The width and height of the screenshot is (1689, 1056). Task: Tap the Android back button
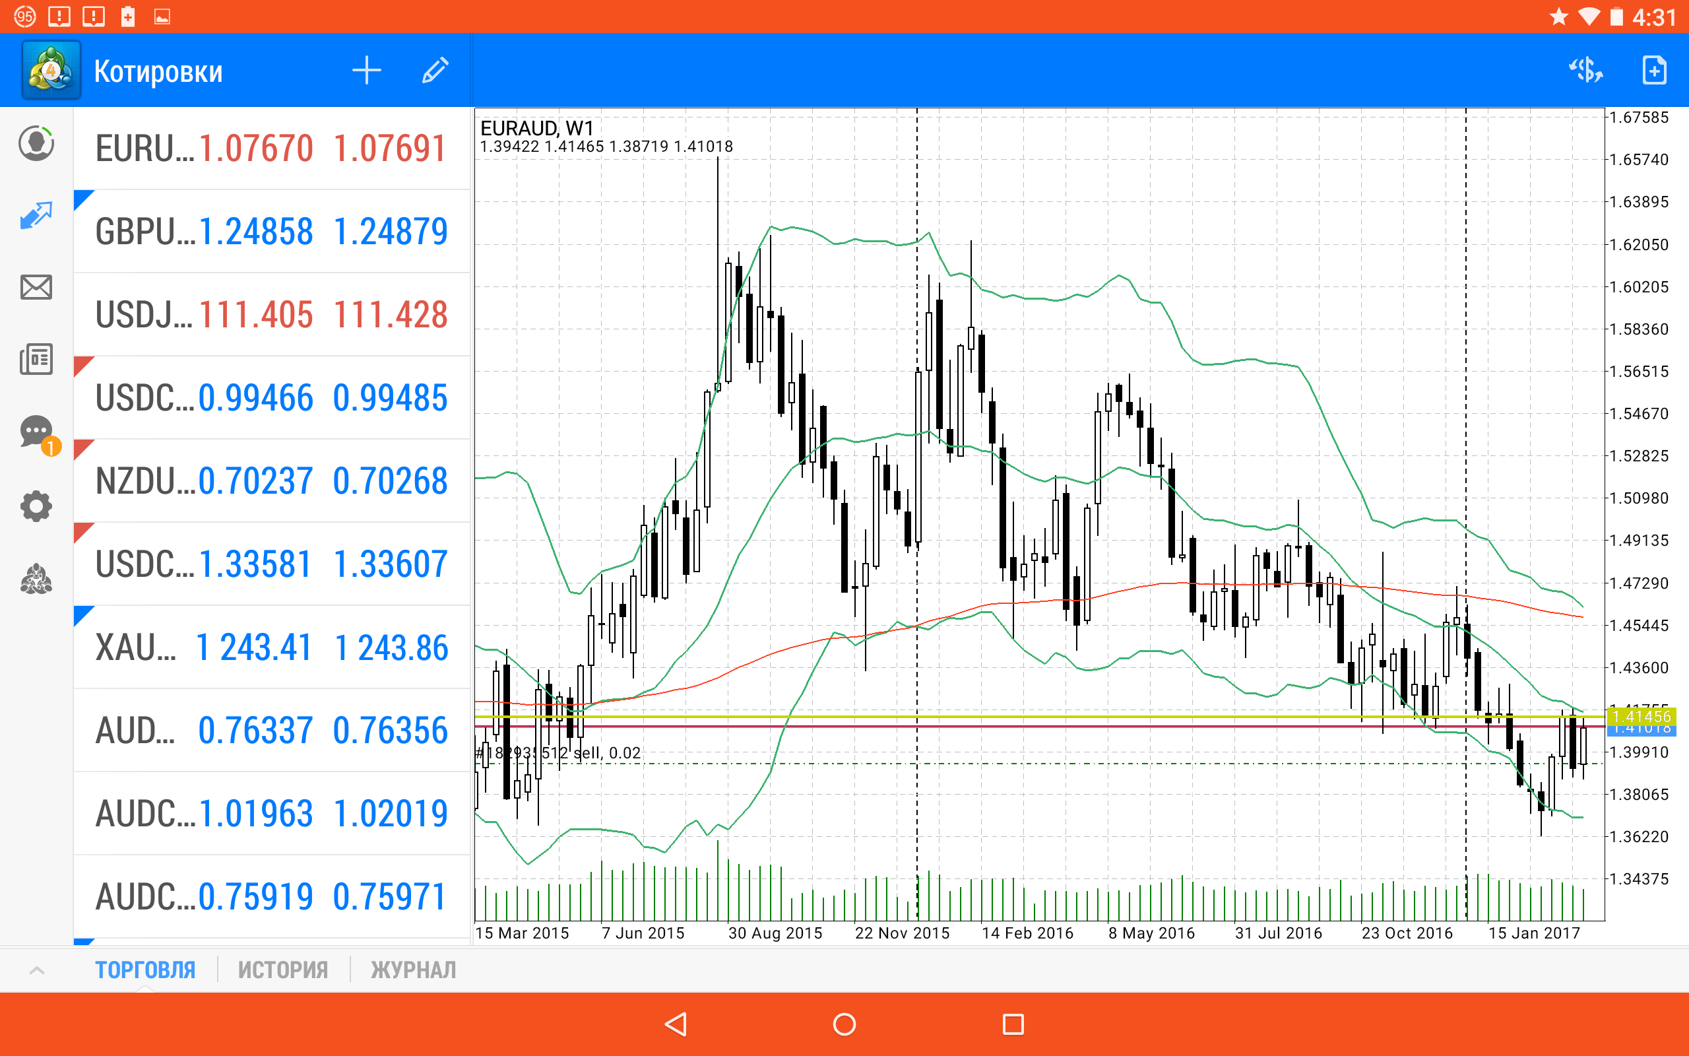pos(676,1024)
